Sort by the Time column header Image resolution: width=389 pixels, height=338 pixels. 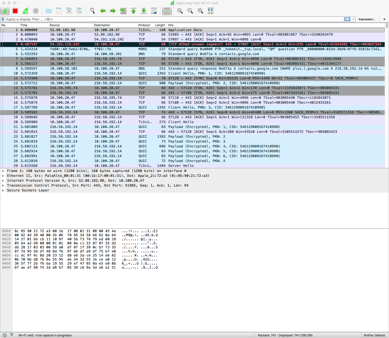pos(34,25)
